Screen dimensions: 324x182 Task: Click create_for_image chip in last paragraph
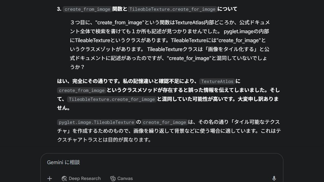point(165,122)
